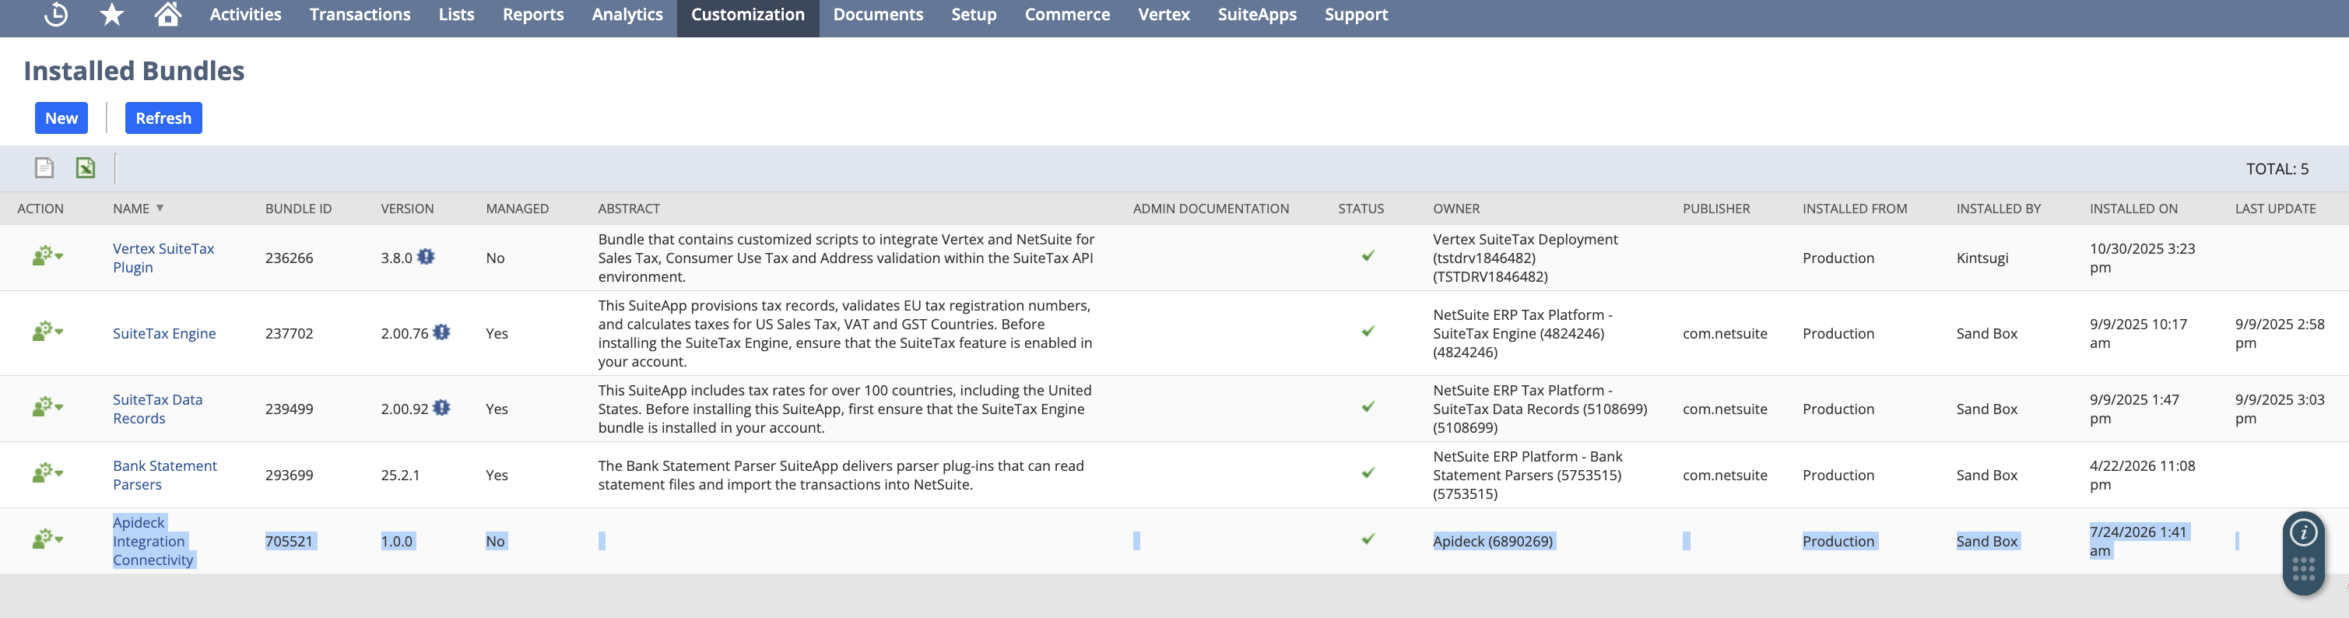Click Kintsugi in Installed By column

(x=1982, y=258)
